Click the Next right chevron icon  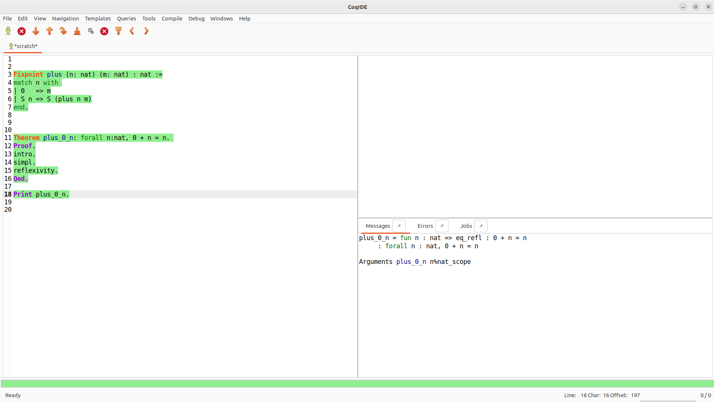[146, 31]
